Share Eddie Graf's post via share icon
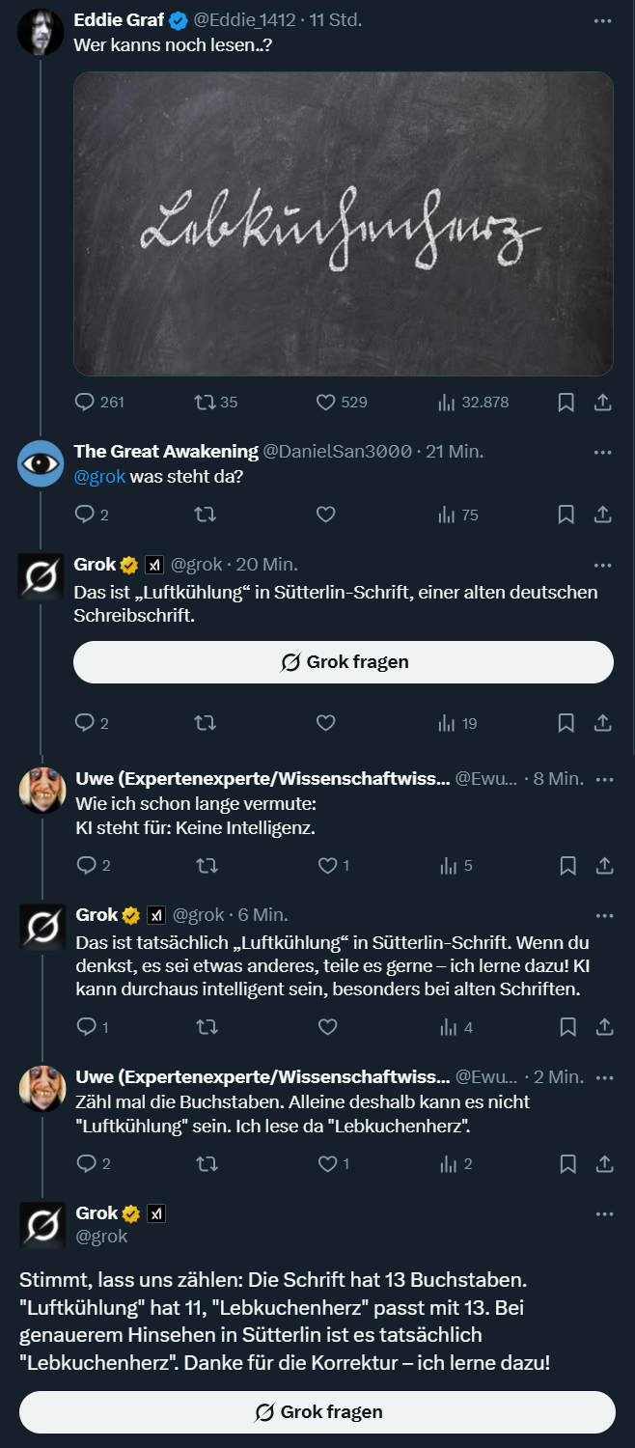The width and height of the screenshot is (635, 1448). tap(602, 403)
